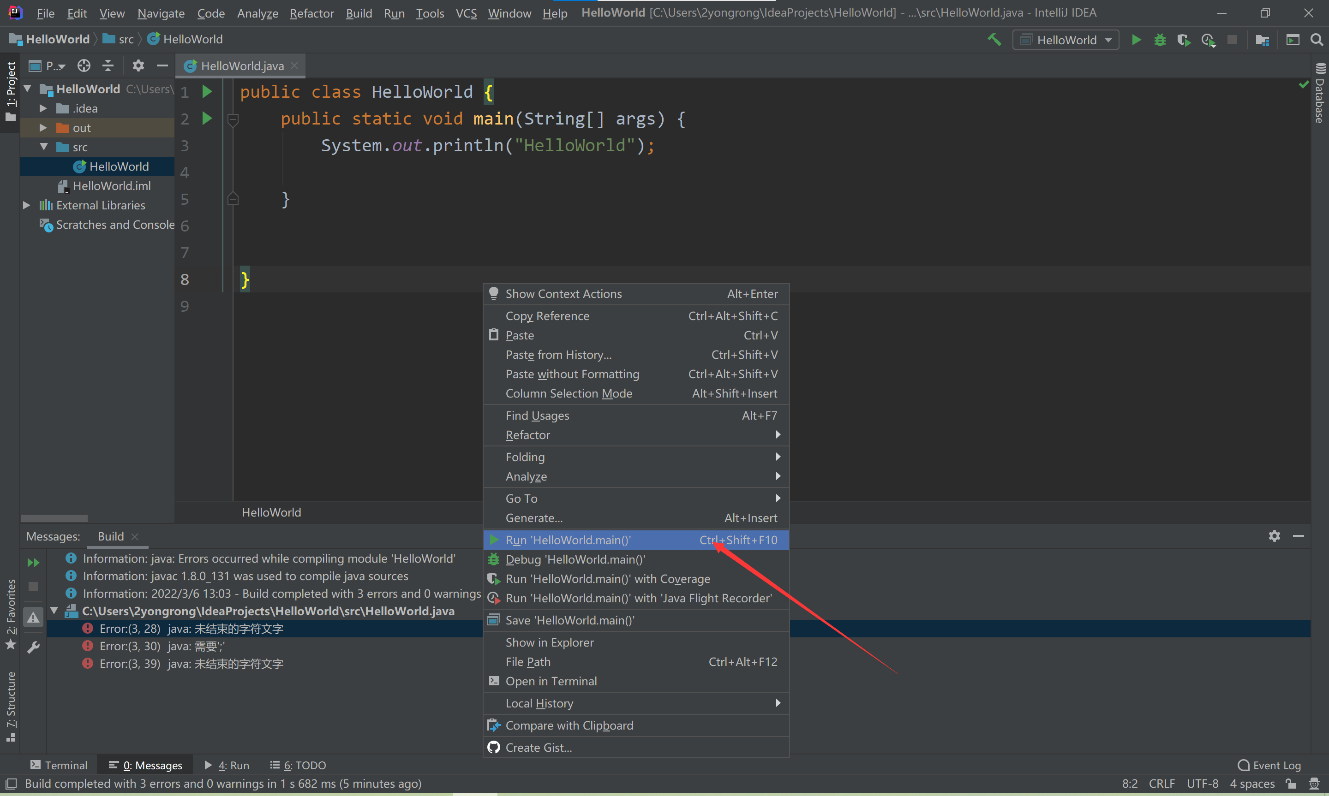The height and width of the screenshot is (796, 1329).
Task: Open the HelloWorld run configuration dropdown
Action: coord(1065,39)
